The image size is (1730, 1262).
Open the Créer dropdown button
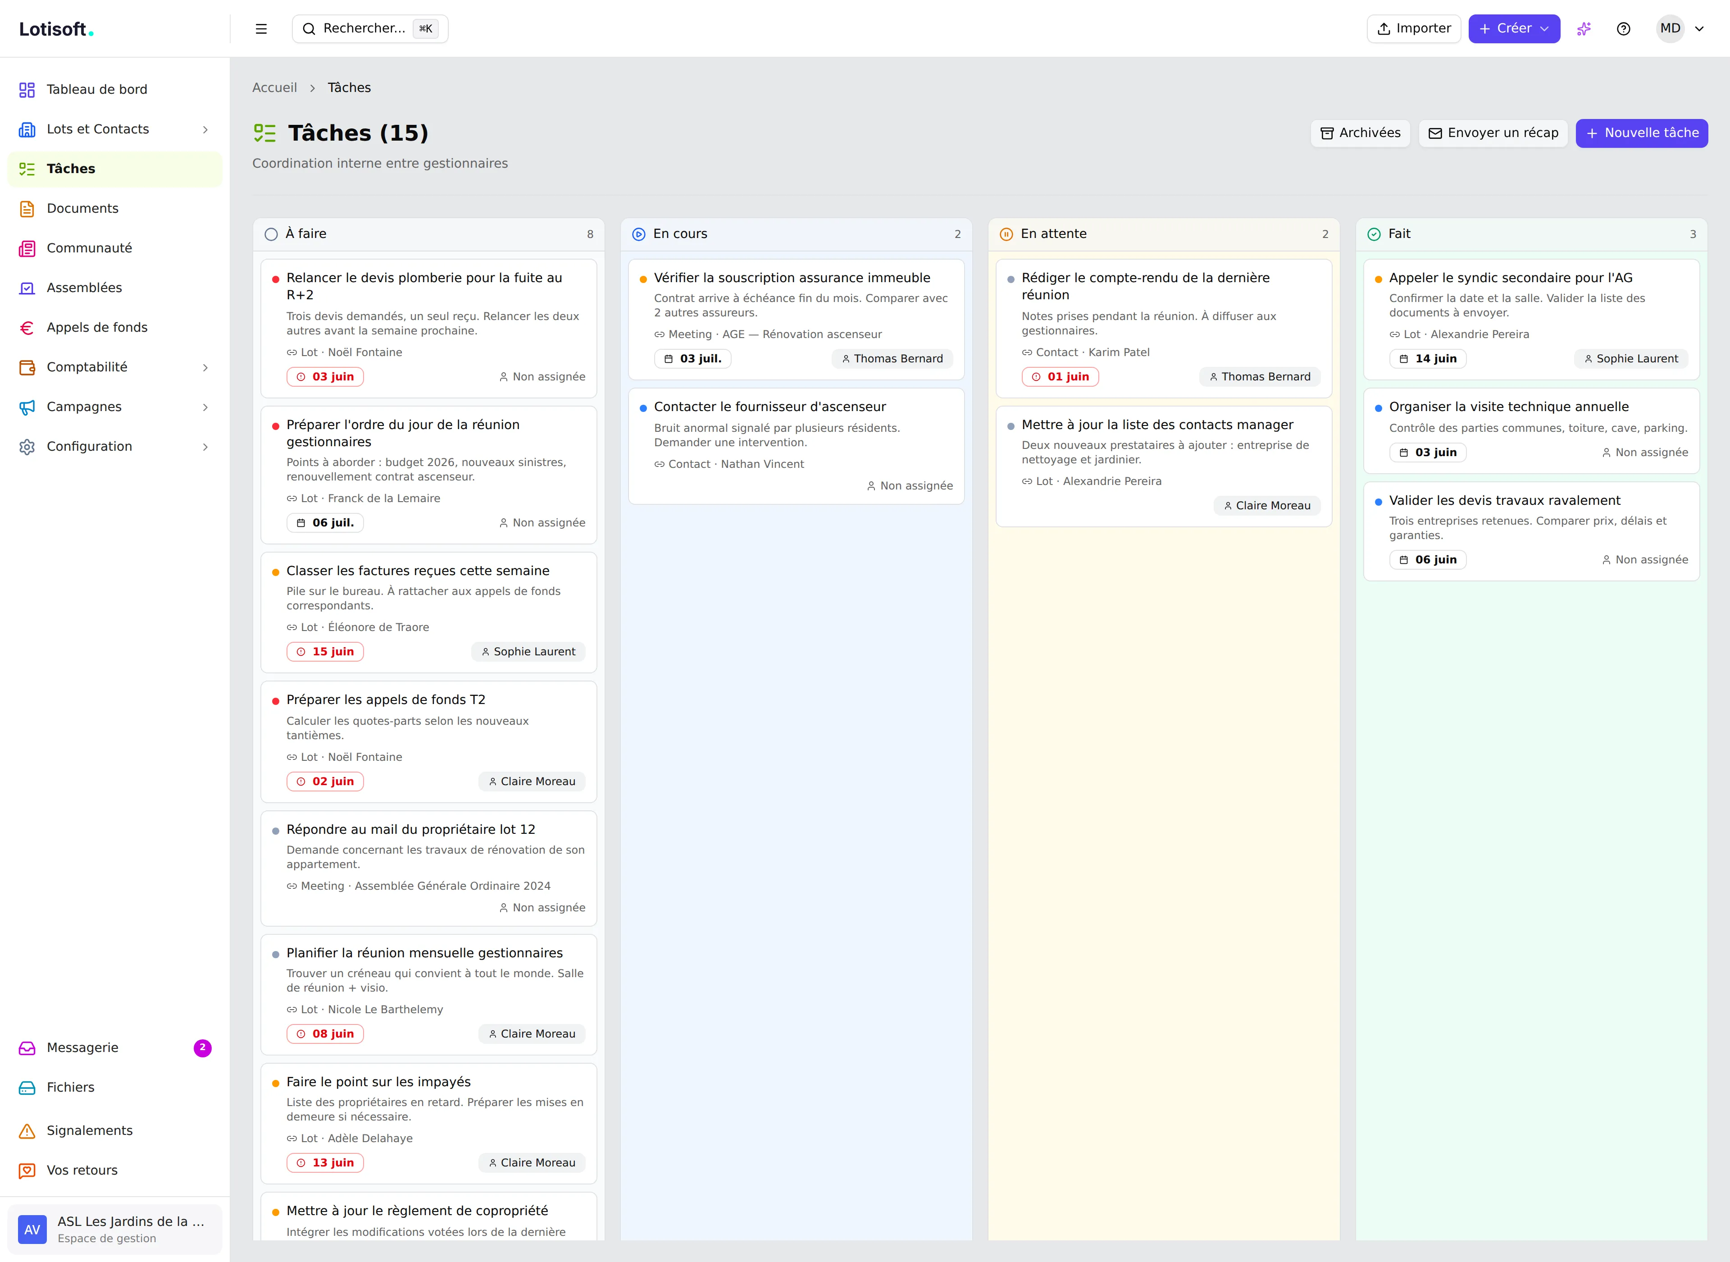pyautogui.click(x=1514, y=29)
